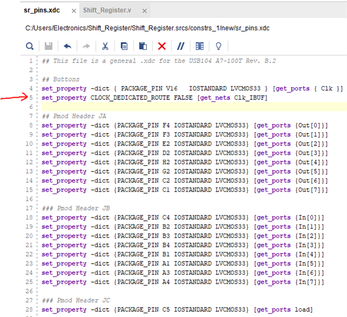This screenshot has width=347, height=317.
Task: Click the Redo arrow icon
Action: point(86,46)
